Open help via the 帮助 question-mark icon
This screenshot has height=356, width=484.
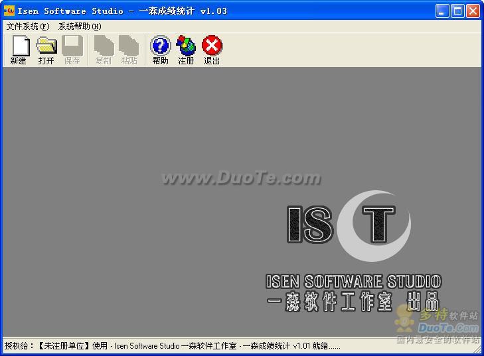pos(160,50)
